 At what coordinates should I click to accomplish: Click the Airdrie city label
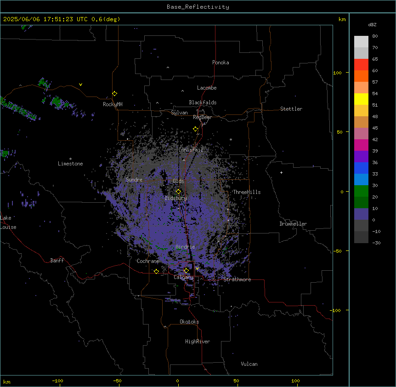point(186,247)
